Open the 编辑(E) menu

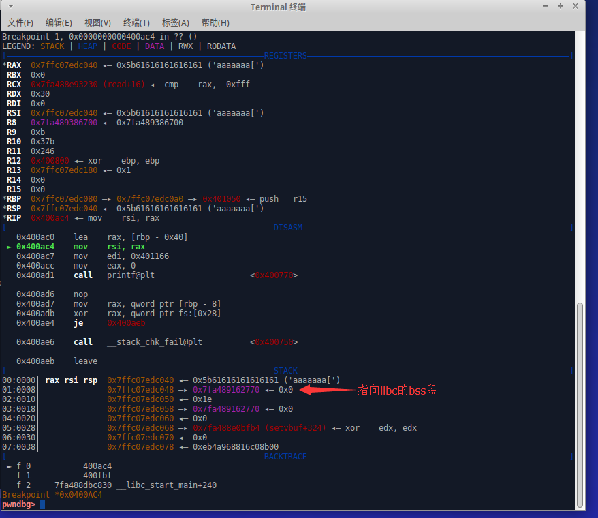pos(59,22)
